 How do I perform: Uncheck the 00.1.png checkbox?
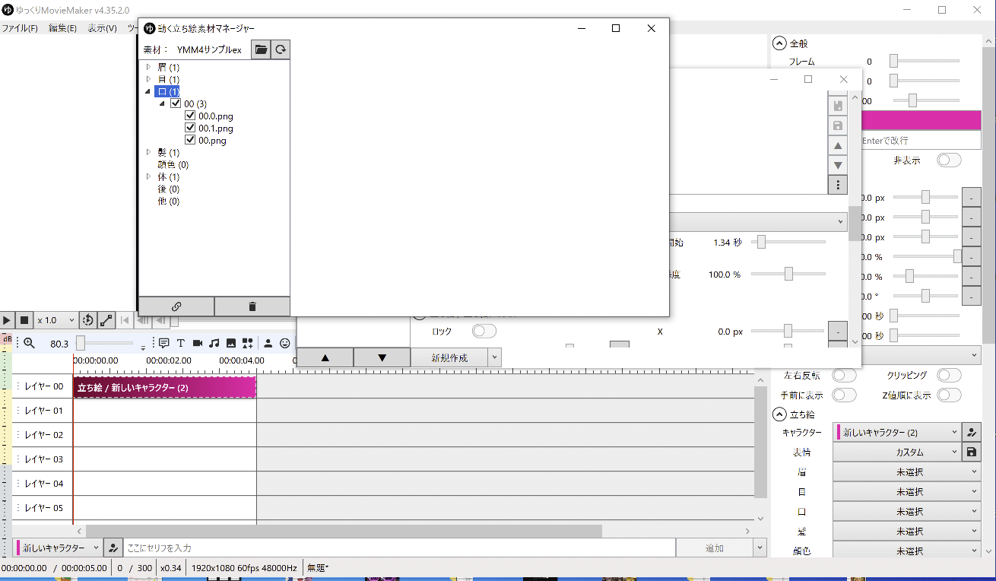click(x=191, y=129)
